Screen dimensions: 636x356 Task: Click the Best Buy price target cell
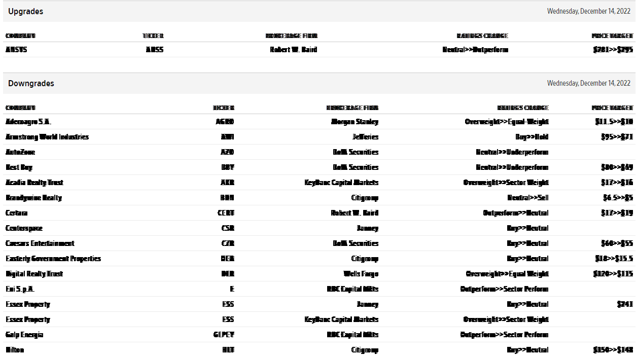(x=617, y=167)
